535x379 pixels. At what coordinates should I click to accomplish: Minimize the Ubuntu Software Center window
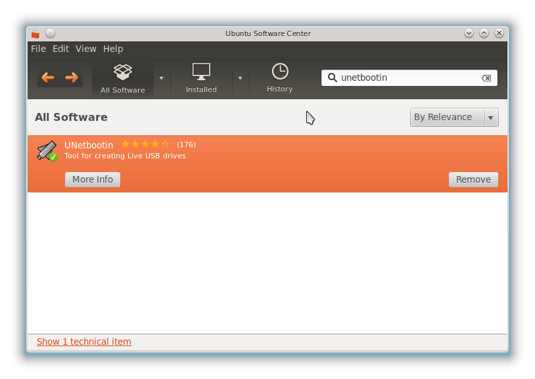(469, 33)
